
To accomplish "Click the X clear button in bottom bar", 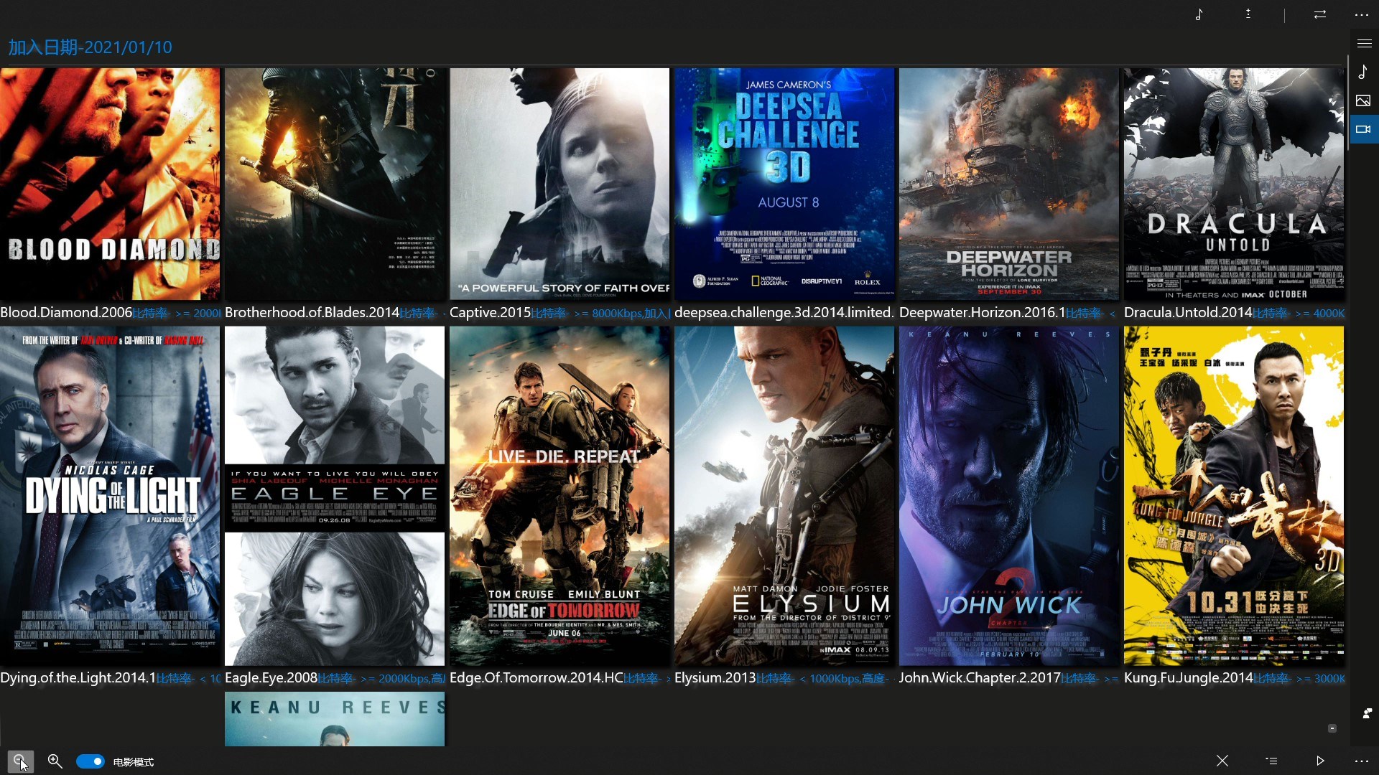I will click(x=1222, y=761).
